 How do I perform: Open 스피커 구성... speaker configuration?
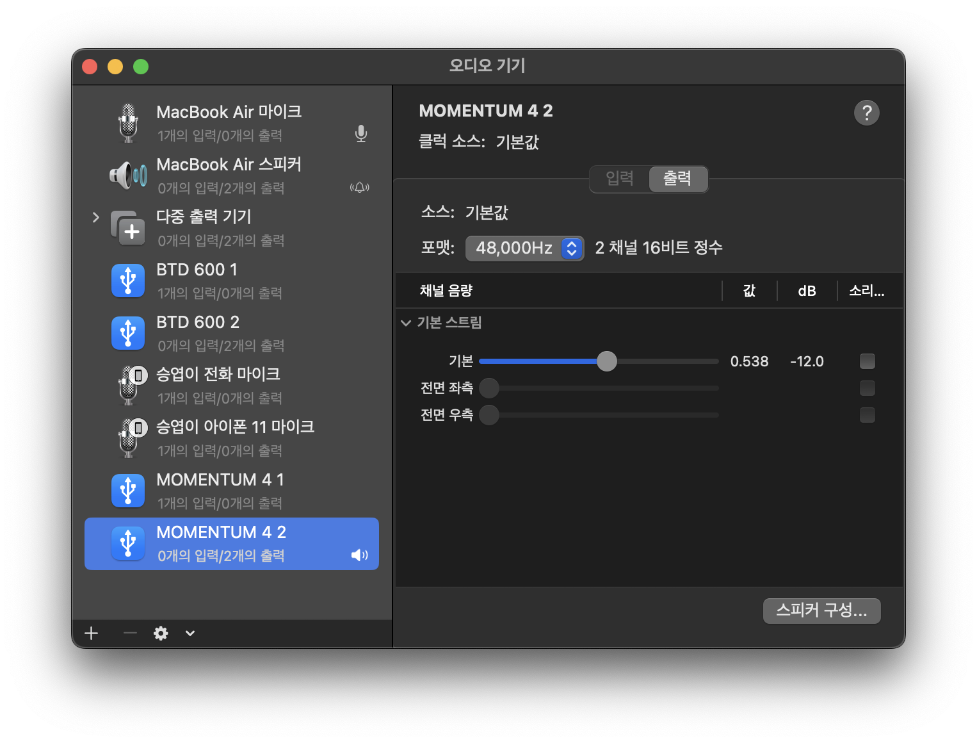822,611
